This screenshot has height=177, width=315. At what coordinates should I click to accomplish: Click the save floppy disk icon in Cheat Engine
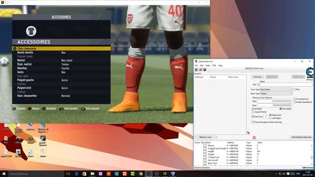click(x=205, y=70)
